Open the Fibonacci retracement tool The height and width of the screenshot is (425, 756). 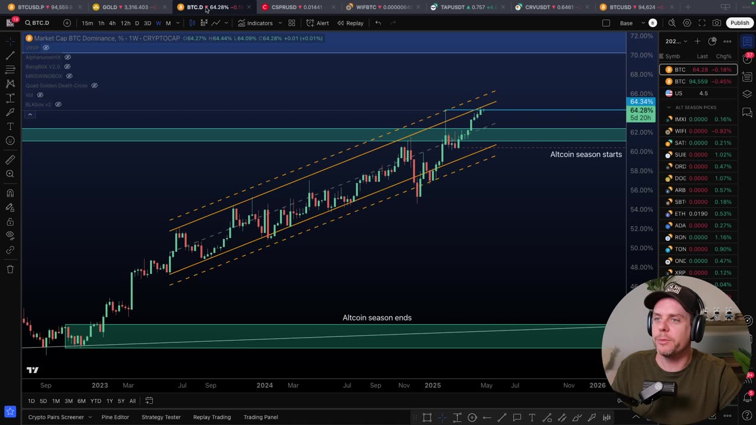[10, 70]
